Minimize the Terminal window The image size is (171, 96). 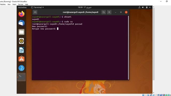click(116, 12)
